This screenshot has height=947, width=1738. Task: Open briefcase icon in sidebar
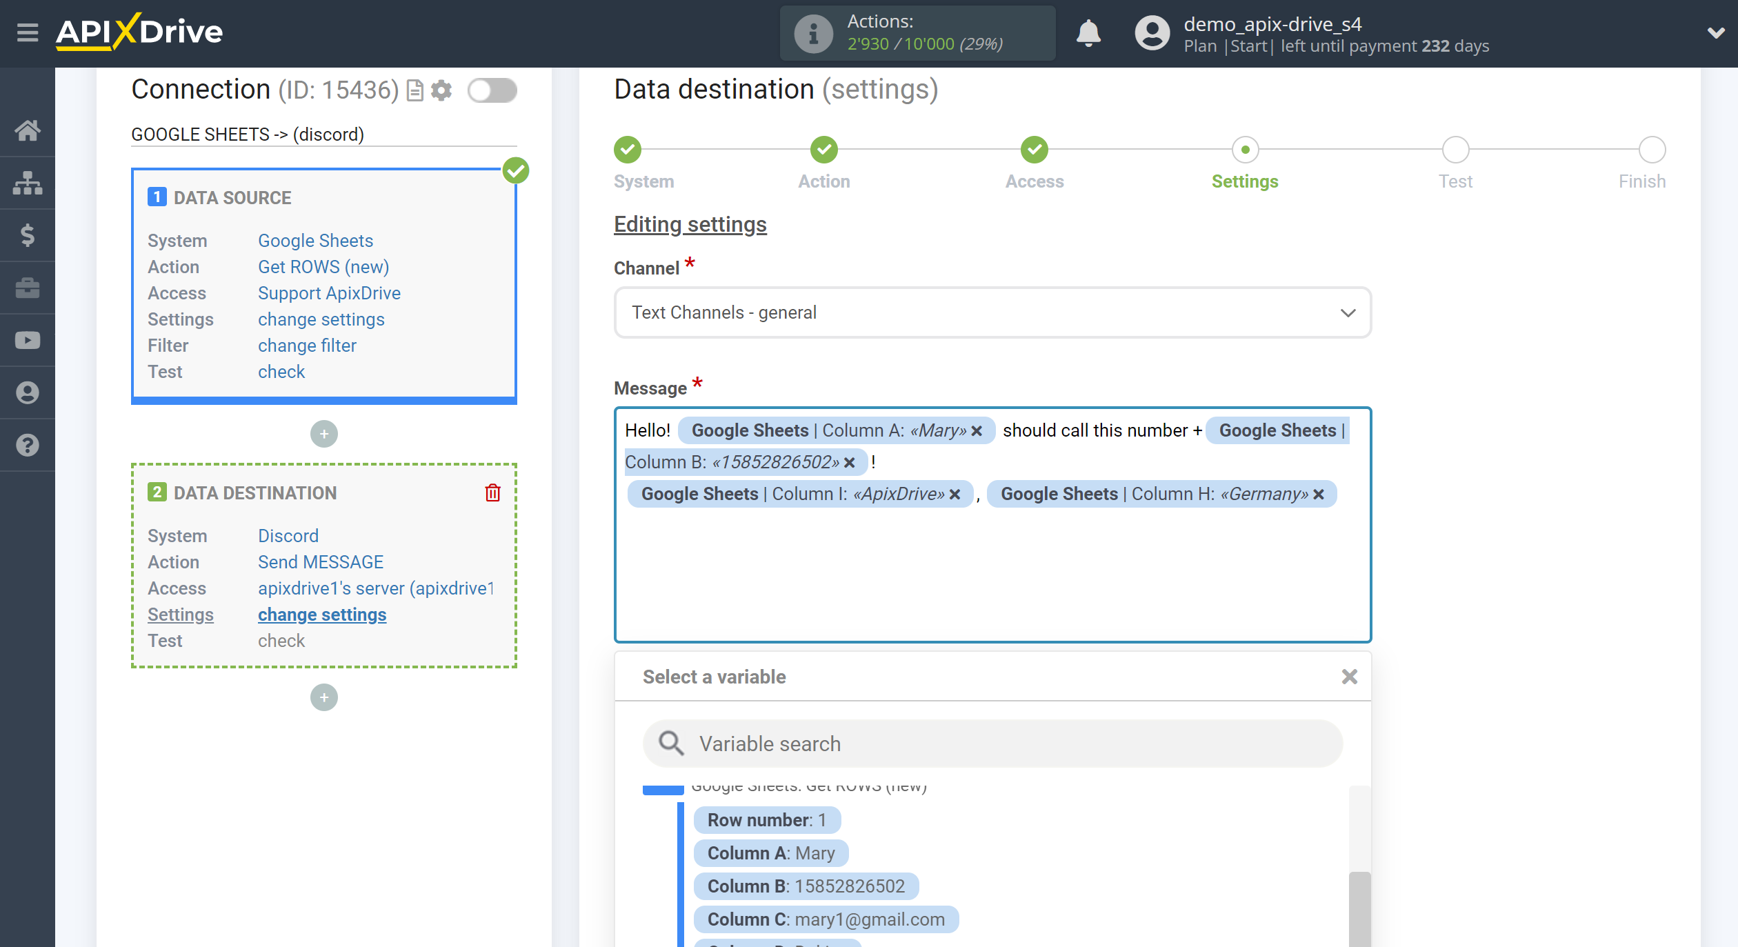pos(28,288)
